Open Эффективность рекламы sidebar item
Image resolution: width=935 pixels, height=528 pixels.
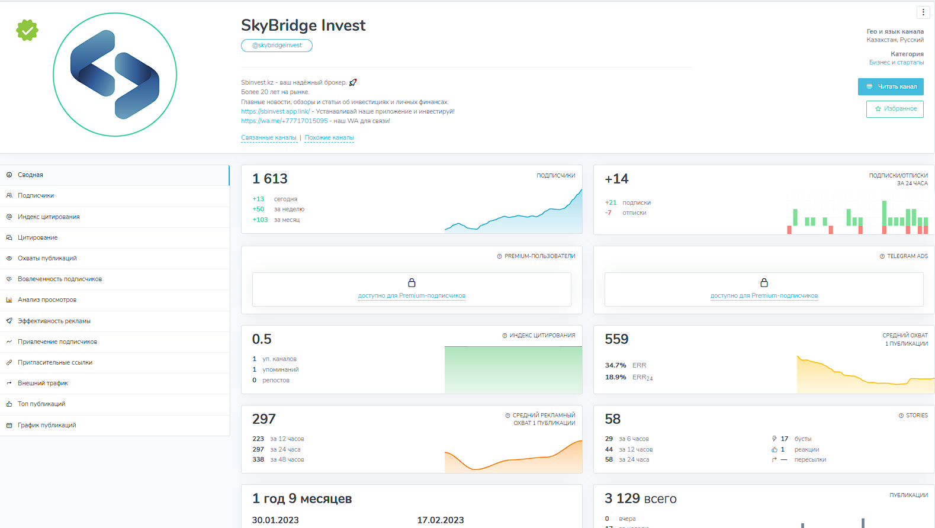tap(114, 321)
